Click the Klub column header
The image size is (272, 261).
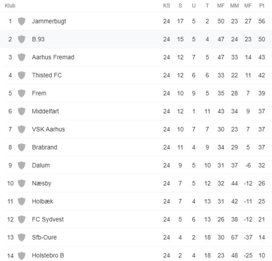coord(10,6)
